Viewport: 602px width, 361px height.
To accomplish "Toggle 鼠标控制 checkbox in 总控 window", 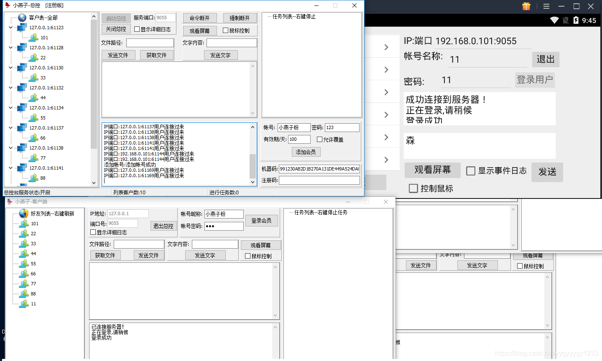I will pyautogui.click(x=226, y=31).
